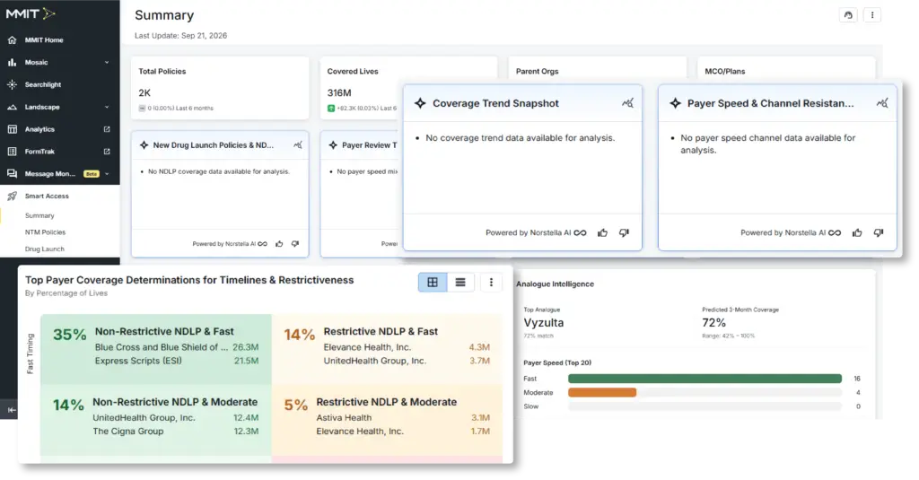Click the Analytics table icon
919x480 pixels.
pyautogui.click(x=12, y=129)
